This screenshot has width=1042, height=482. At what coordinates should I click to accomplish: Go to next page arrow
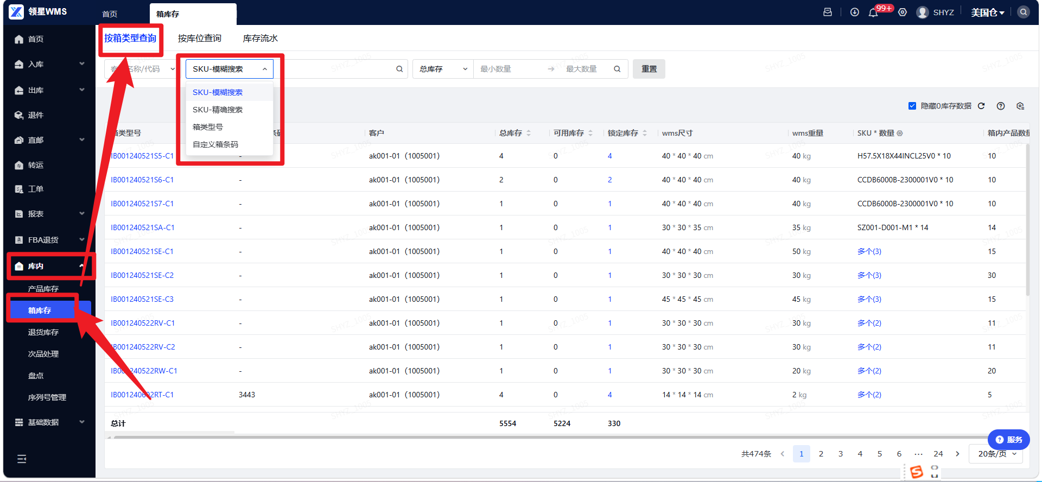pos(957,454)
